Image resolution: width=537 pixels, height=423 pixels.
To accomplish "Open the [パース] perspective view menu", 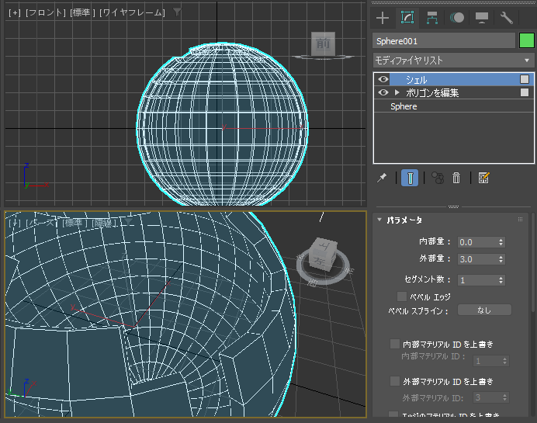I will (41, 223).
